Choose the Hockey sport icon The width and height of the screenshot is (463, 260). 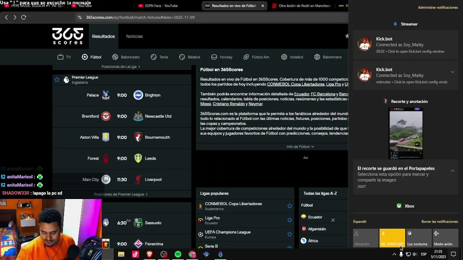(214, 57)
